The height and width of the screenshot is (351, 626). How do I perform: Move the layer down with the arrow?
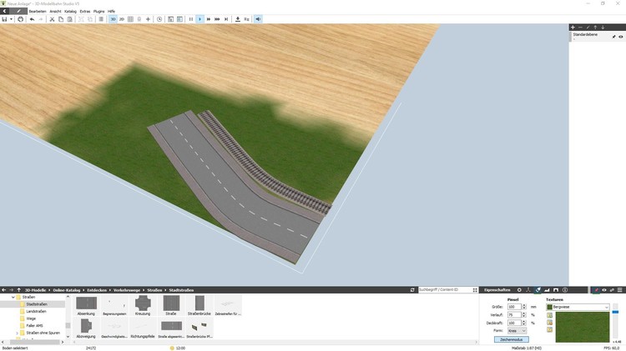603,28
